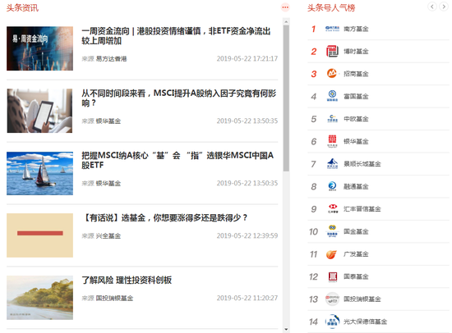Select rank 5 name 中欧基金
Viewport: 452px width, 333px height.
pyautogui.click(x=356, y=119)
